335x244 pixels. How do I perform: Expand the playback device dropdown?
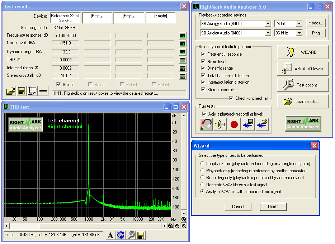(268, 24)
